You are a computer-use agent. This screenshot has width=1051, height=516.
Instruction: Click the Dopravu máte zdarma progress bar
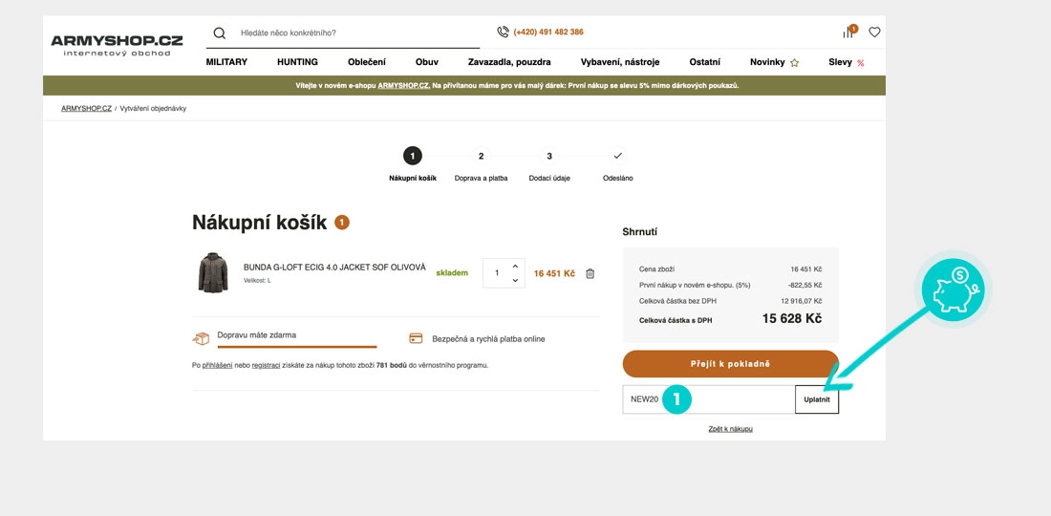[297, 347]
